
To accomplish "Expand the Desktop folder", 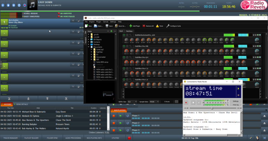I will click(88, 44).
